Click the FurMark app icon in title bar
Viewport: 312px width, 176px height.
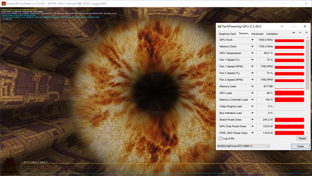(x=3, y=3)
